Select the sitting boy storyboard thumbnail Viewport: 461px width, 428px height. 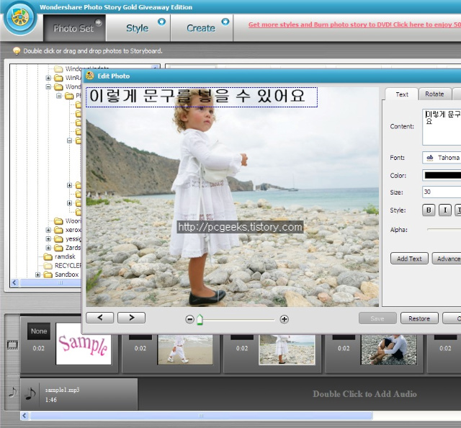[x=389, y=349]
